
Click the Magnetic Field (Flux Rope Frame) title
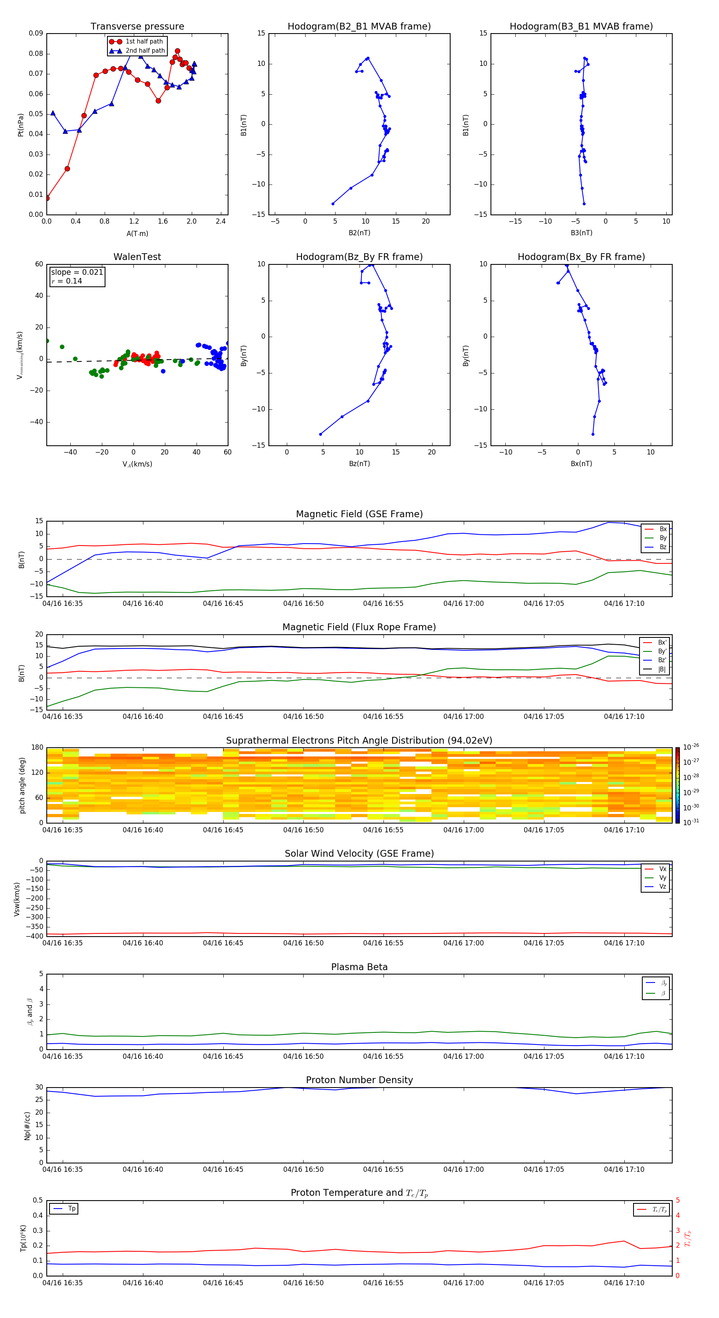click(359, 627)
